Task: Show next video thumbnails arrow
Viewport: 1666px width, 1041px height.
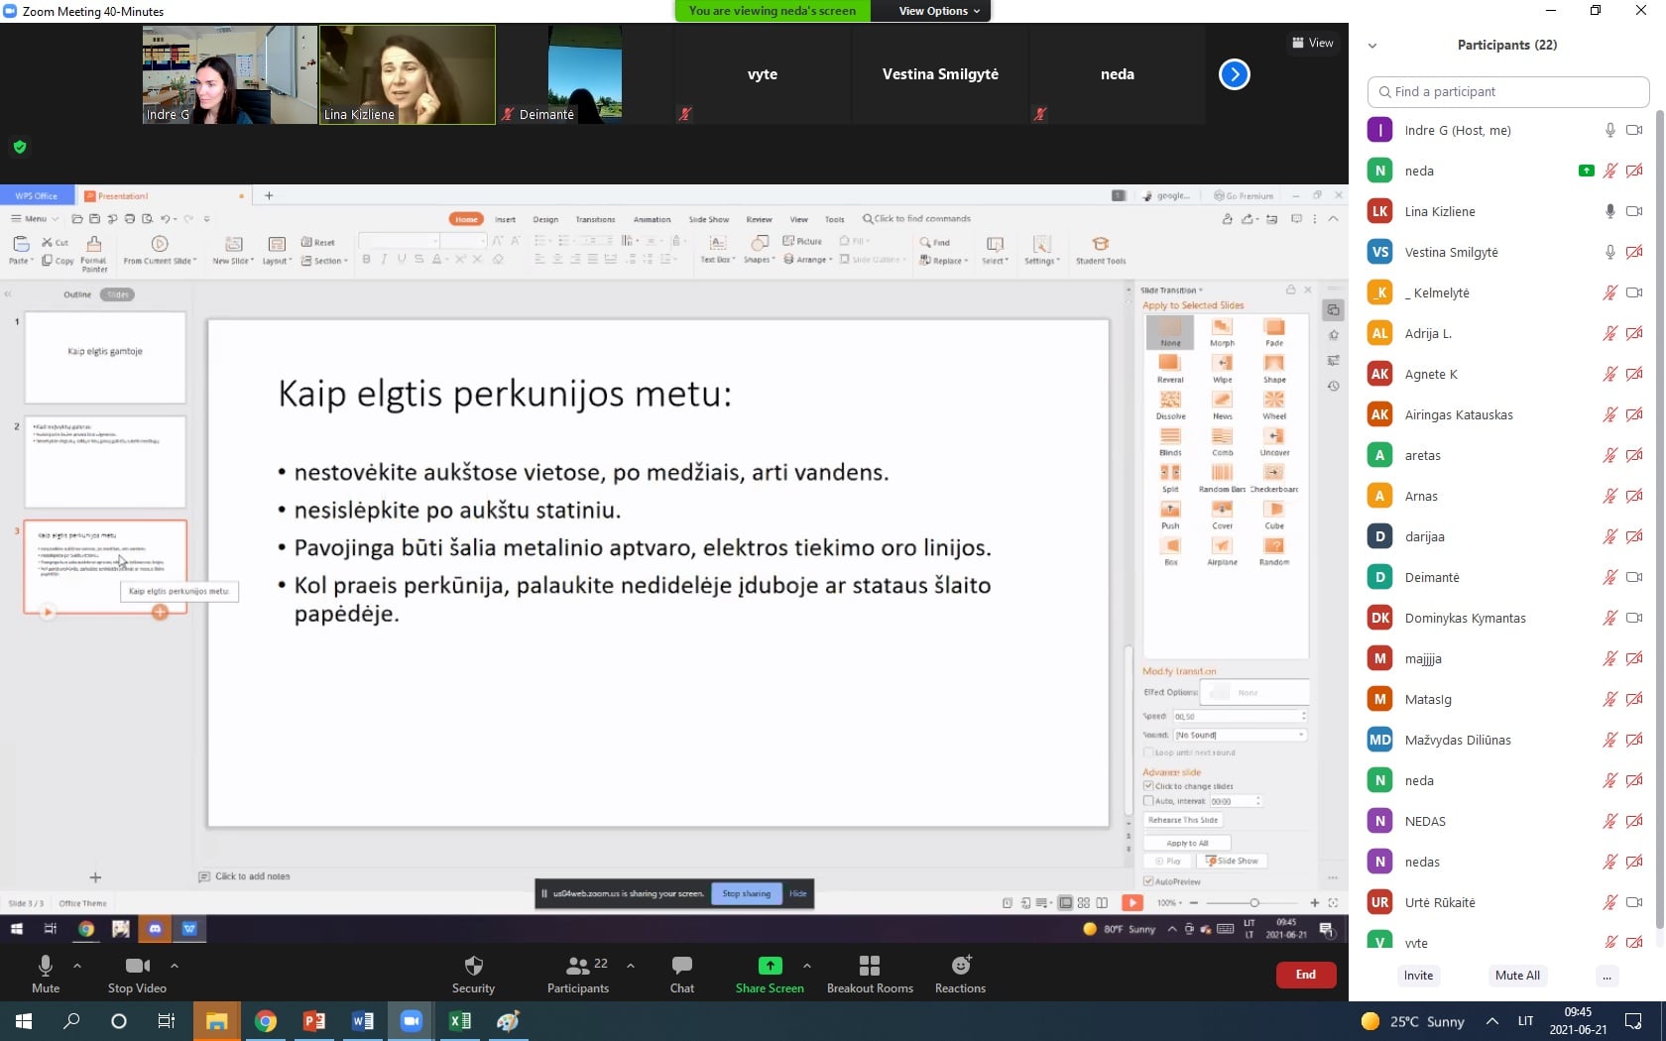Action: [1234, 74]
